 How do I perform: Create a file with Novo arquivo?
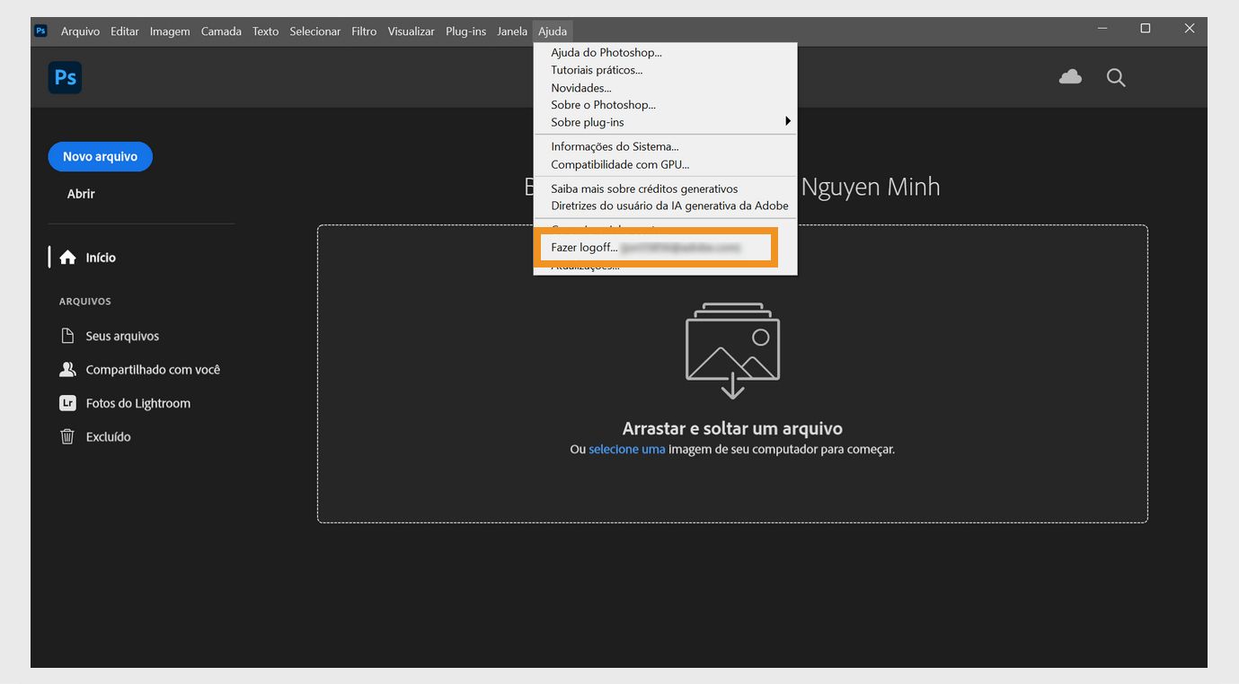(x=100, y=156)
